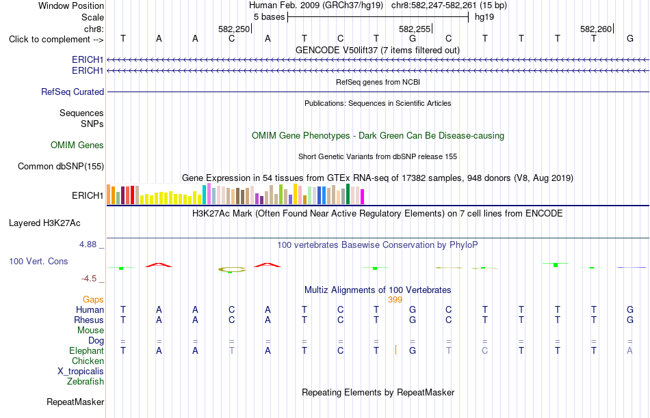The image size is (650, 418).
Task: Click the 'Elephant' alignment row label
Action: coord(86,350)
